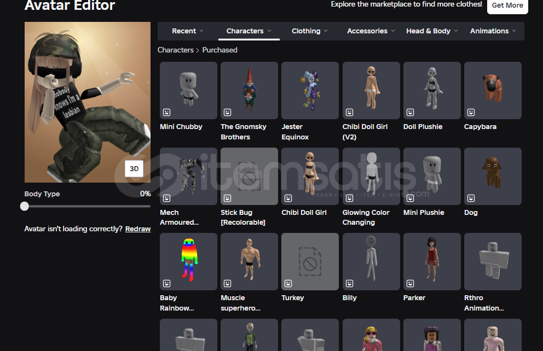Image resolution: width=543 pixels, height=351 pixels.
Task: Open The Gnomsky Brothers name link
Action: [244, 132]
